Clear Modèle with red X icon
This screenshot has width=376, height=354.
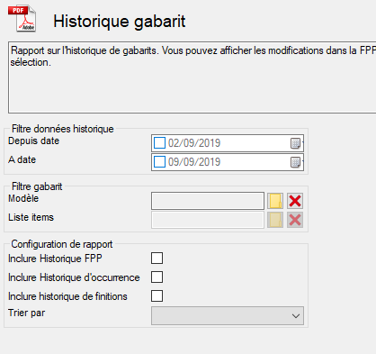(295, 201)
